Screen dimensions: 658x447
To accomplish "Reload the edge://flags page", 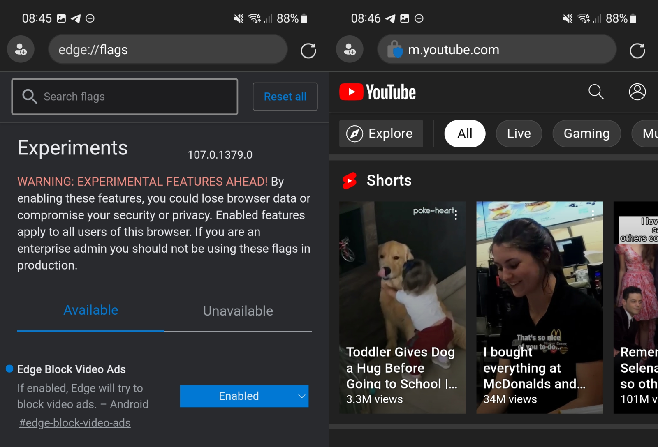I will 308,49.
